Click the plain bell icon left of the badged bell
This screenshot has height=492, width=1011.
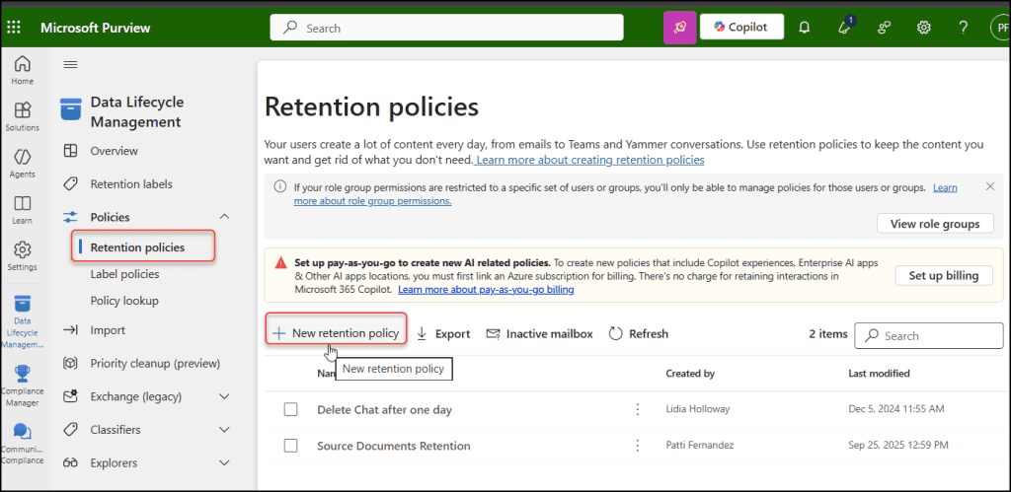click(x=804, y=28)
